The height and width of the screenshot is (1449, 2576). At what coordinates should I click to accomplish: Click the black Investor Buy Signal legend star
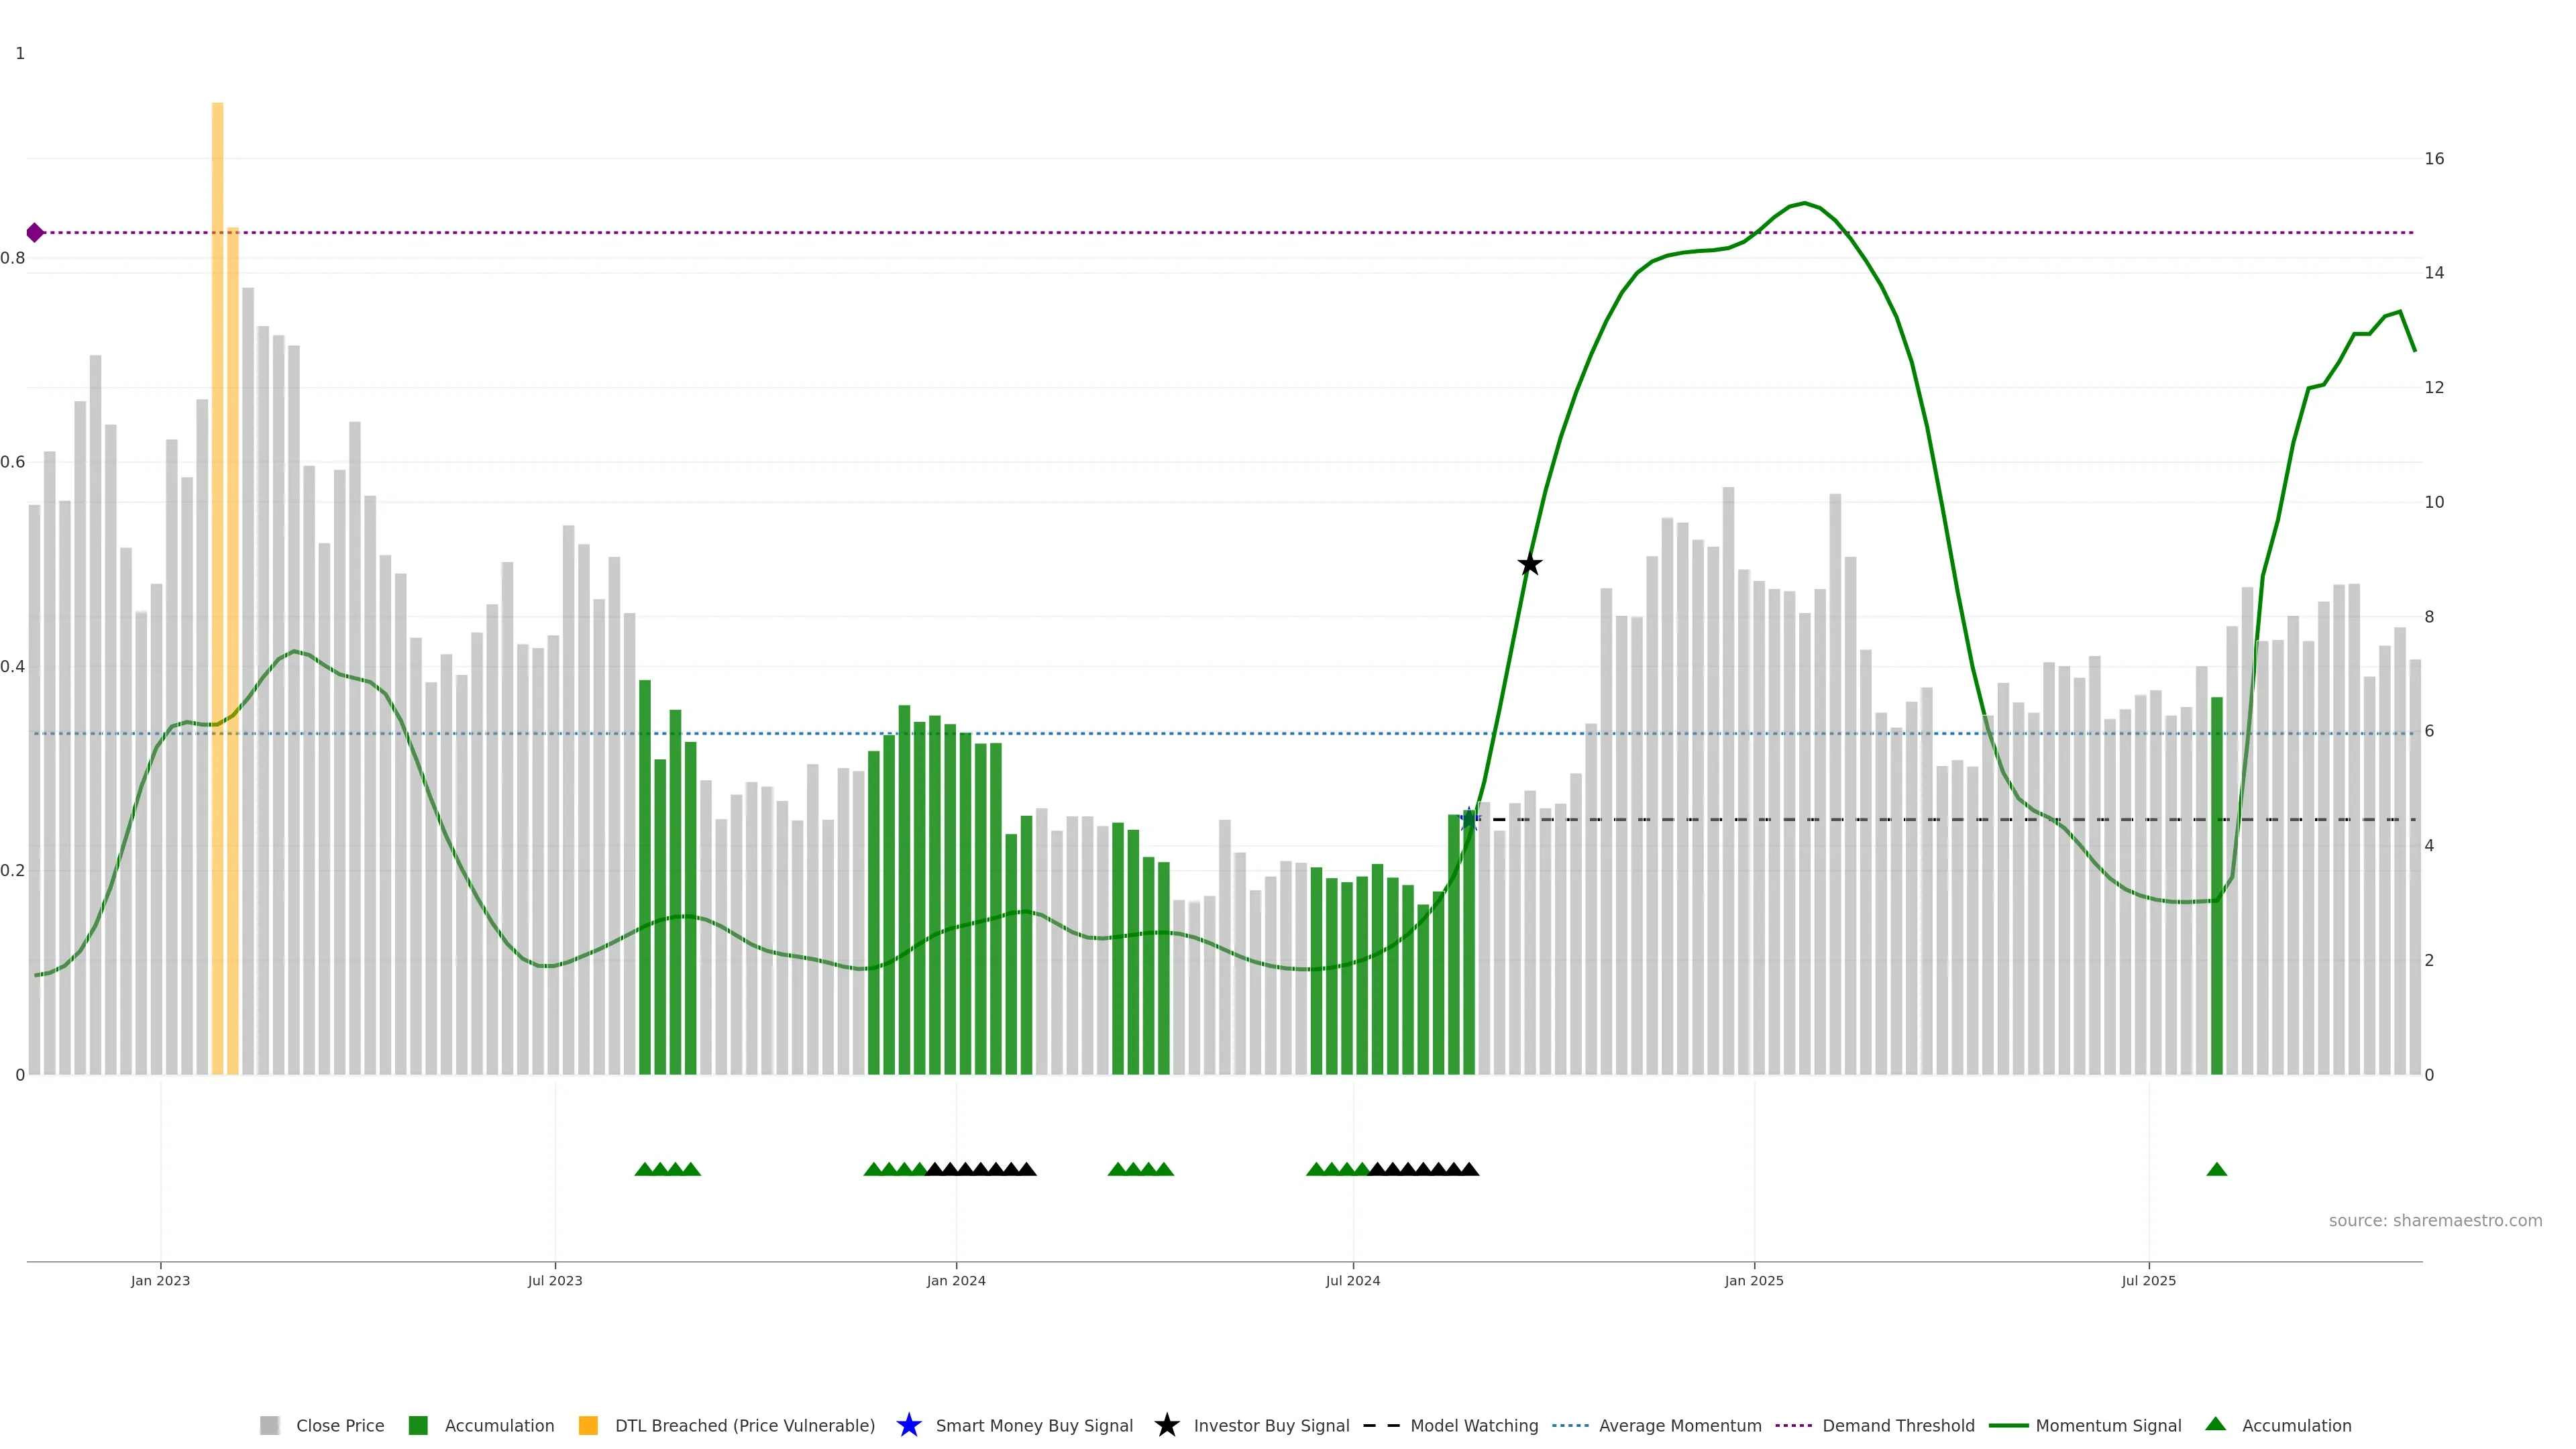point(1166,1425)
